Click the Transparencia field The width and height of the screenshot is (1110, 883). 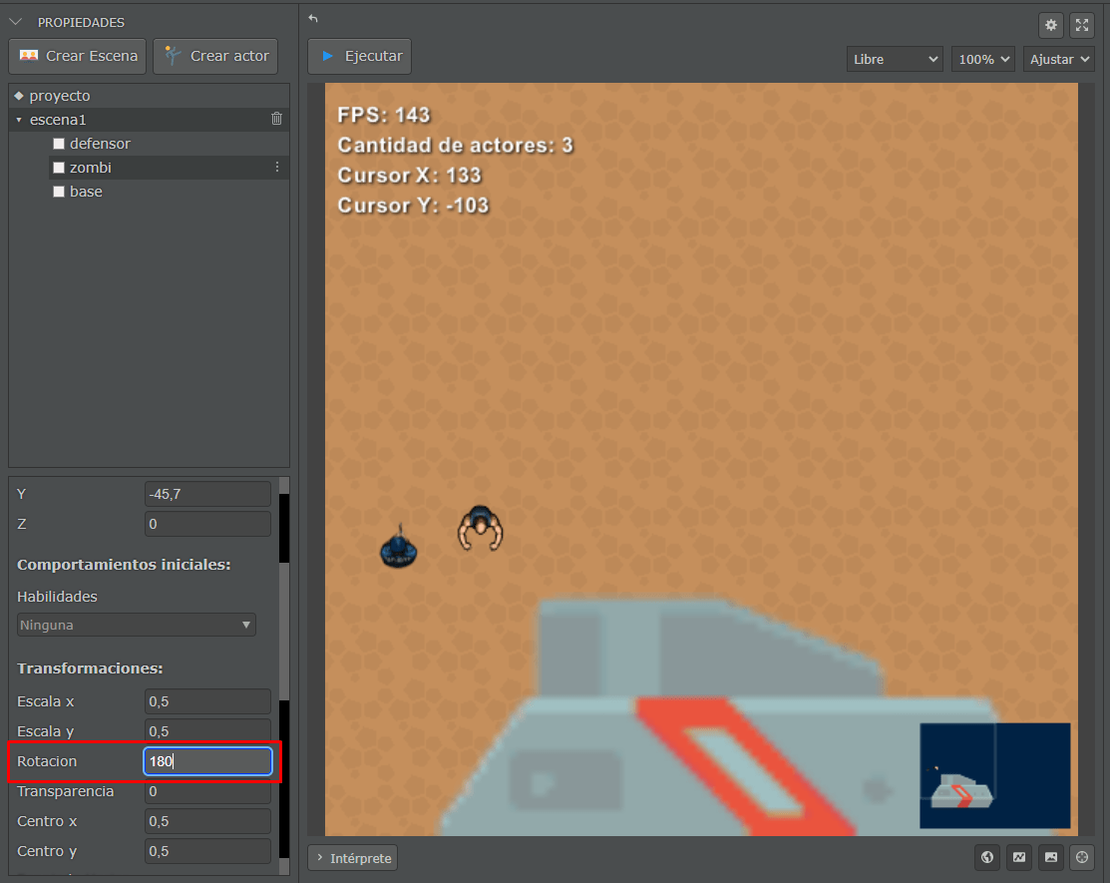207,791
